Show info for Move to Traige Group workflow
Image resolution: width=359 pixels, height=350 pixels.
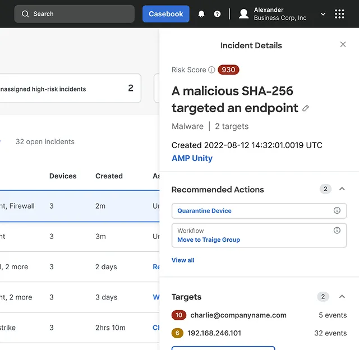[337, 231]
